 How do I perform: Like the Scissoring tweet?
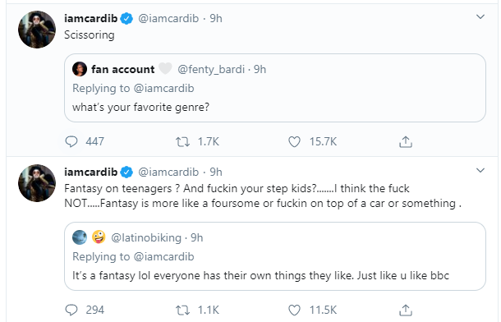point(294,141)
